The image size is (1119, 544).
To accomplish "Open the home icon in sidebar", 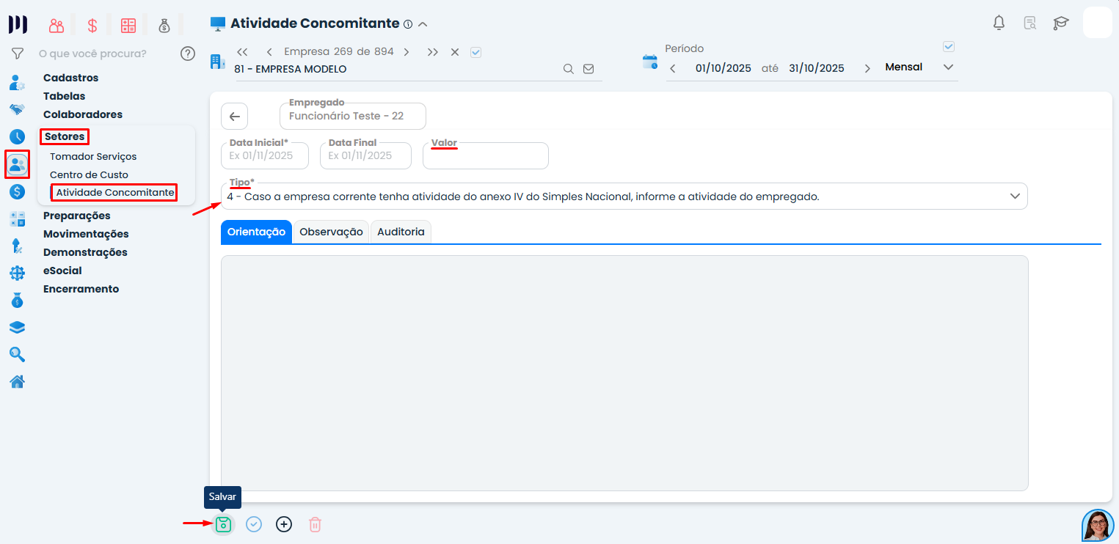I will 18,381.
